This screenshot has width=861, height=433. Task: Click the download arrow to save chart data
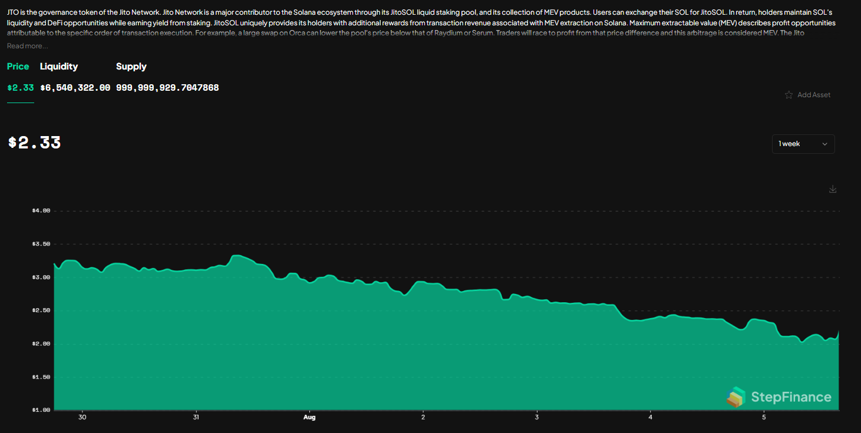833,189
